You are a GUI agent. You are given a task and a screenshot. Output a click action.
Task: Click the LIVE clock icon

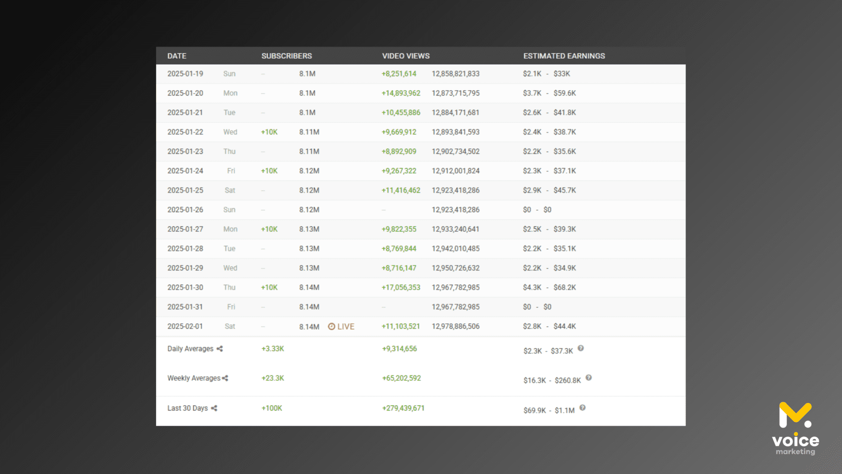[x=331, y=326]
